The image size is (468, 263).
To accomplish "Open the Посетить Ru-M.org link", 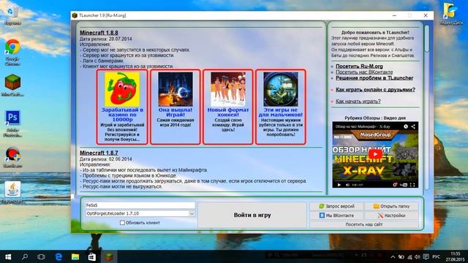I will tap(359, 66).
